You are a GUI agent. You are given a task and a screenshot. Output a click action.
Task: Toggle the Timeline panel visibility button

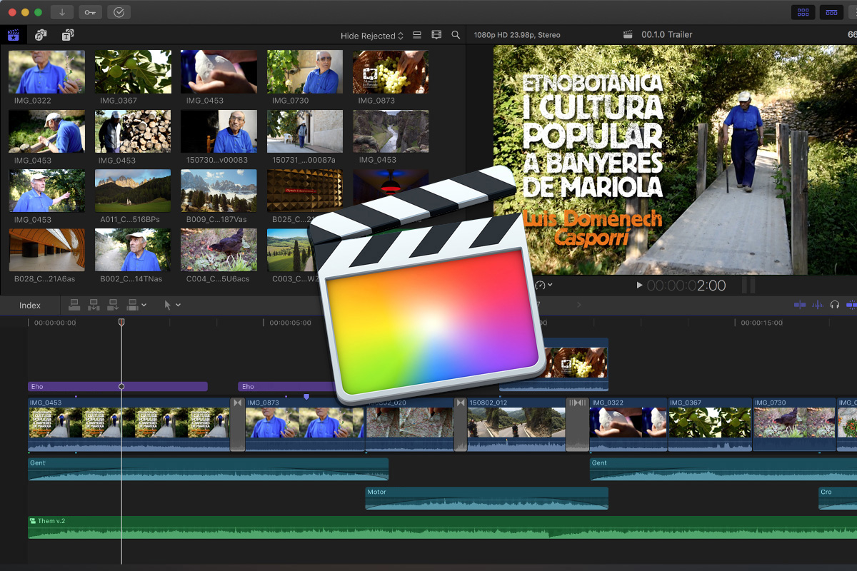pyautogui.click(x=831, y=12)
